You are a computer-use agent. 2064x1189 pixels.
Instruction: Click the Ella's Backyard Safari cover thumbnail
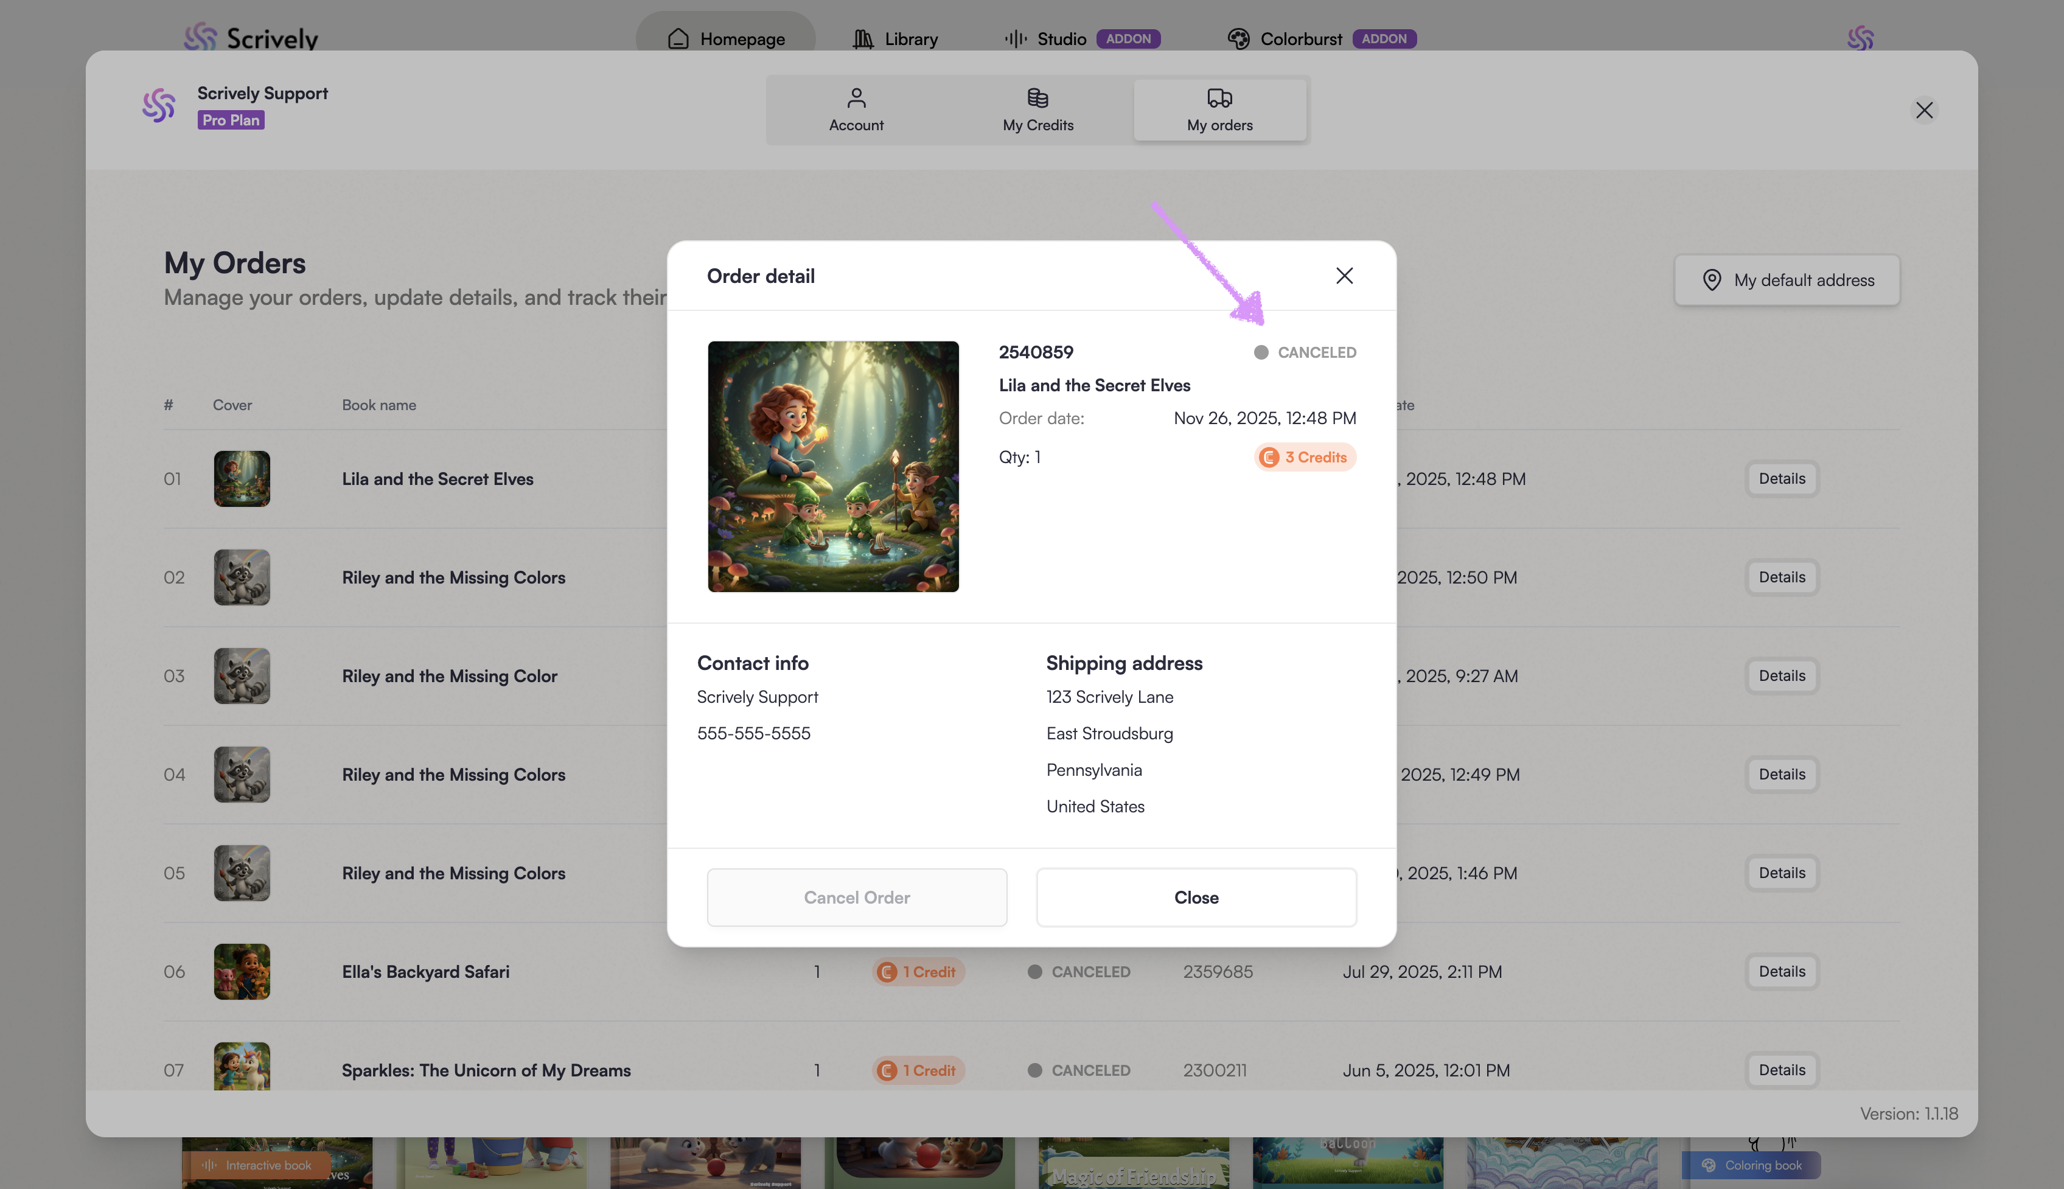click(x=242, y=971)
